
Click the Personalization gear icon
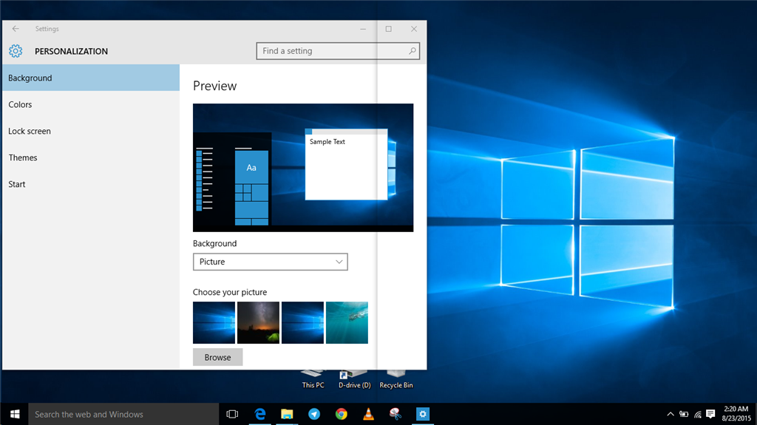coord(16,51)
